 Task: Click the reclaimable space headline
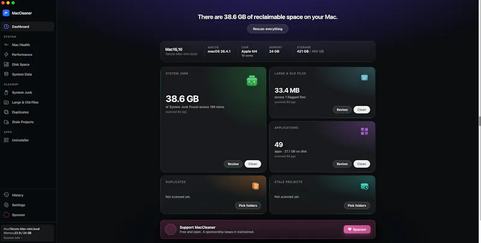click(x=268, y=17)
